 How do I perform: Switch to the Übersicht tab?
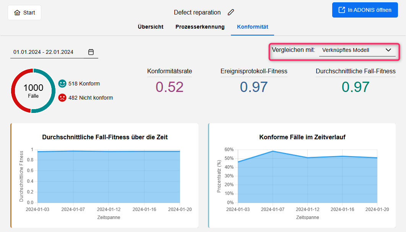151,27
